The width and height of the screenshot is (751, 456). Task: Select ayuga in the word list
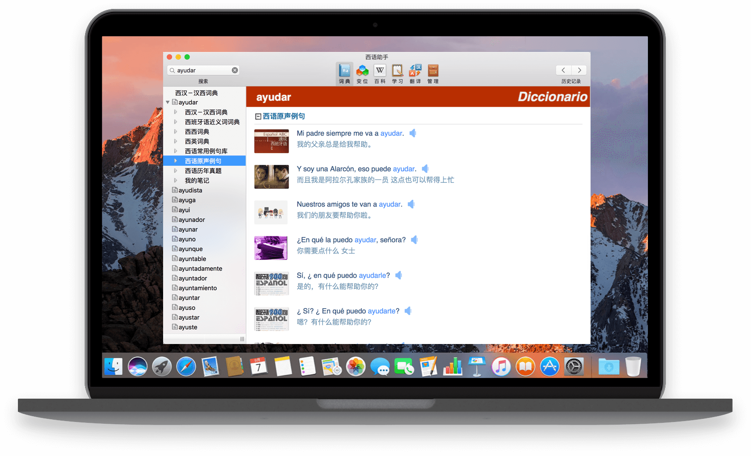[187, 200]
